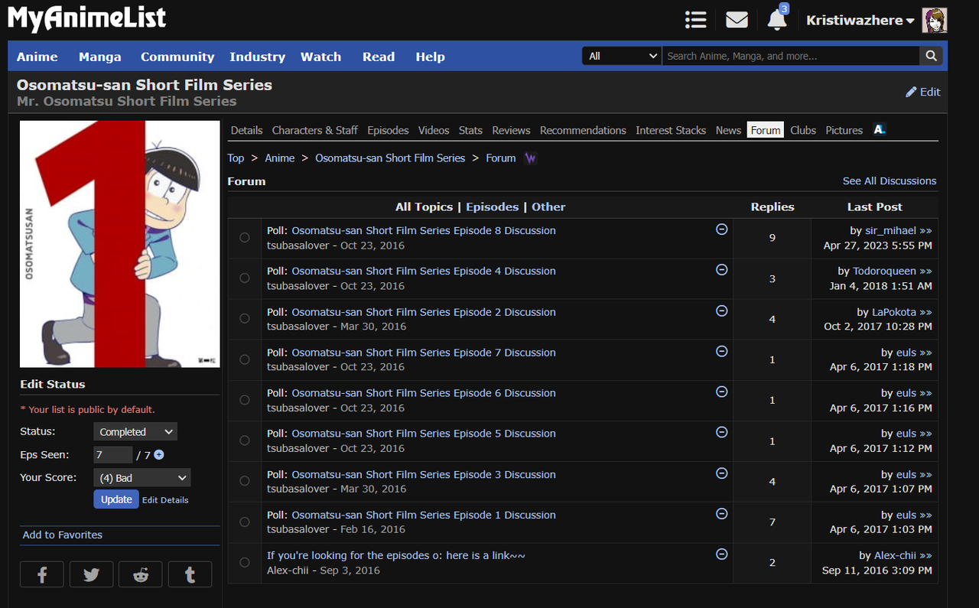Share on Twitter

[x=91, y=574]
